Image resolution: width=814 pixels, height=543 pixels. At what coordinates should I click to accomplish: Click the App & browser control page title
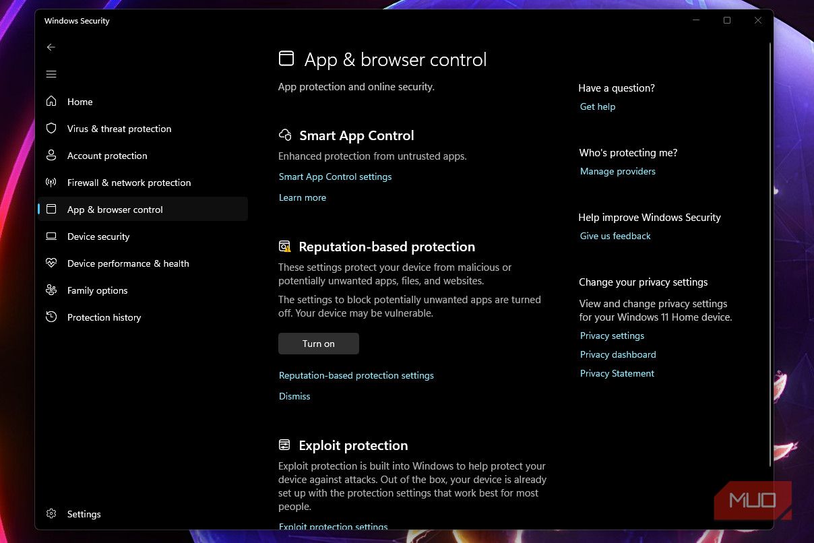point(396,59)
